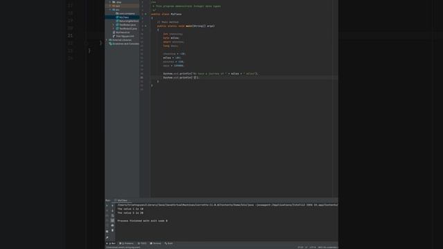Open restore layout icon in Run panel sidebar
The height and width of the screenshot is (249, 443).
point(107,231)
